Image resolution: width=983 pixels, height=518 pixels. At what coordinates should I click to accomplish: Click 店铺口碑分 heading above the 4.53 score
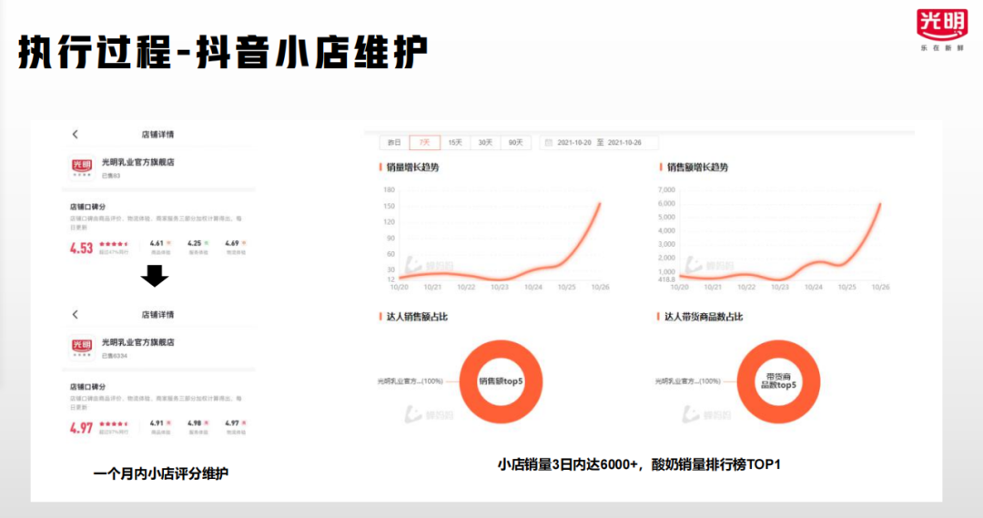[87, 207]
